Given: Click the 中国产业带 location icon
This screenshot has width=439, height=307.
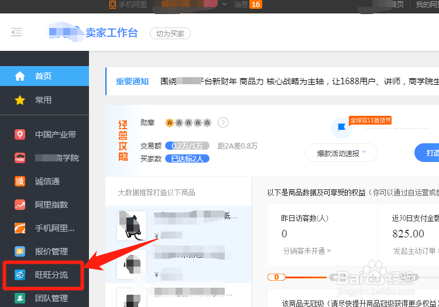Looking at the screenshot, I should click(19, 134).
